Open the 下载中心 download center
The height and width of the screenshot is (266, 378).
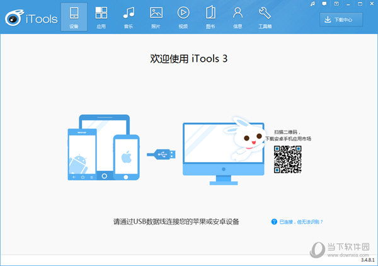(341, 20)
